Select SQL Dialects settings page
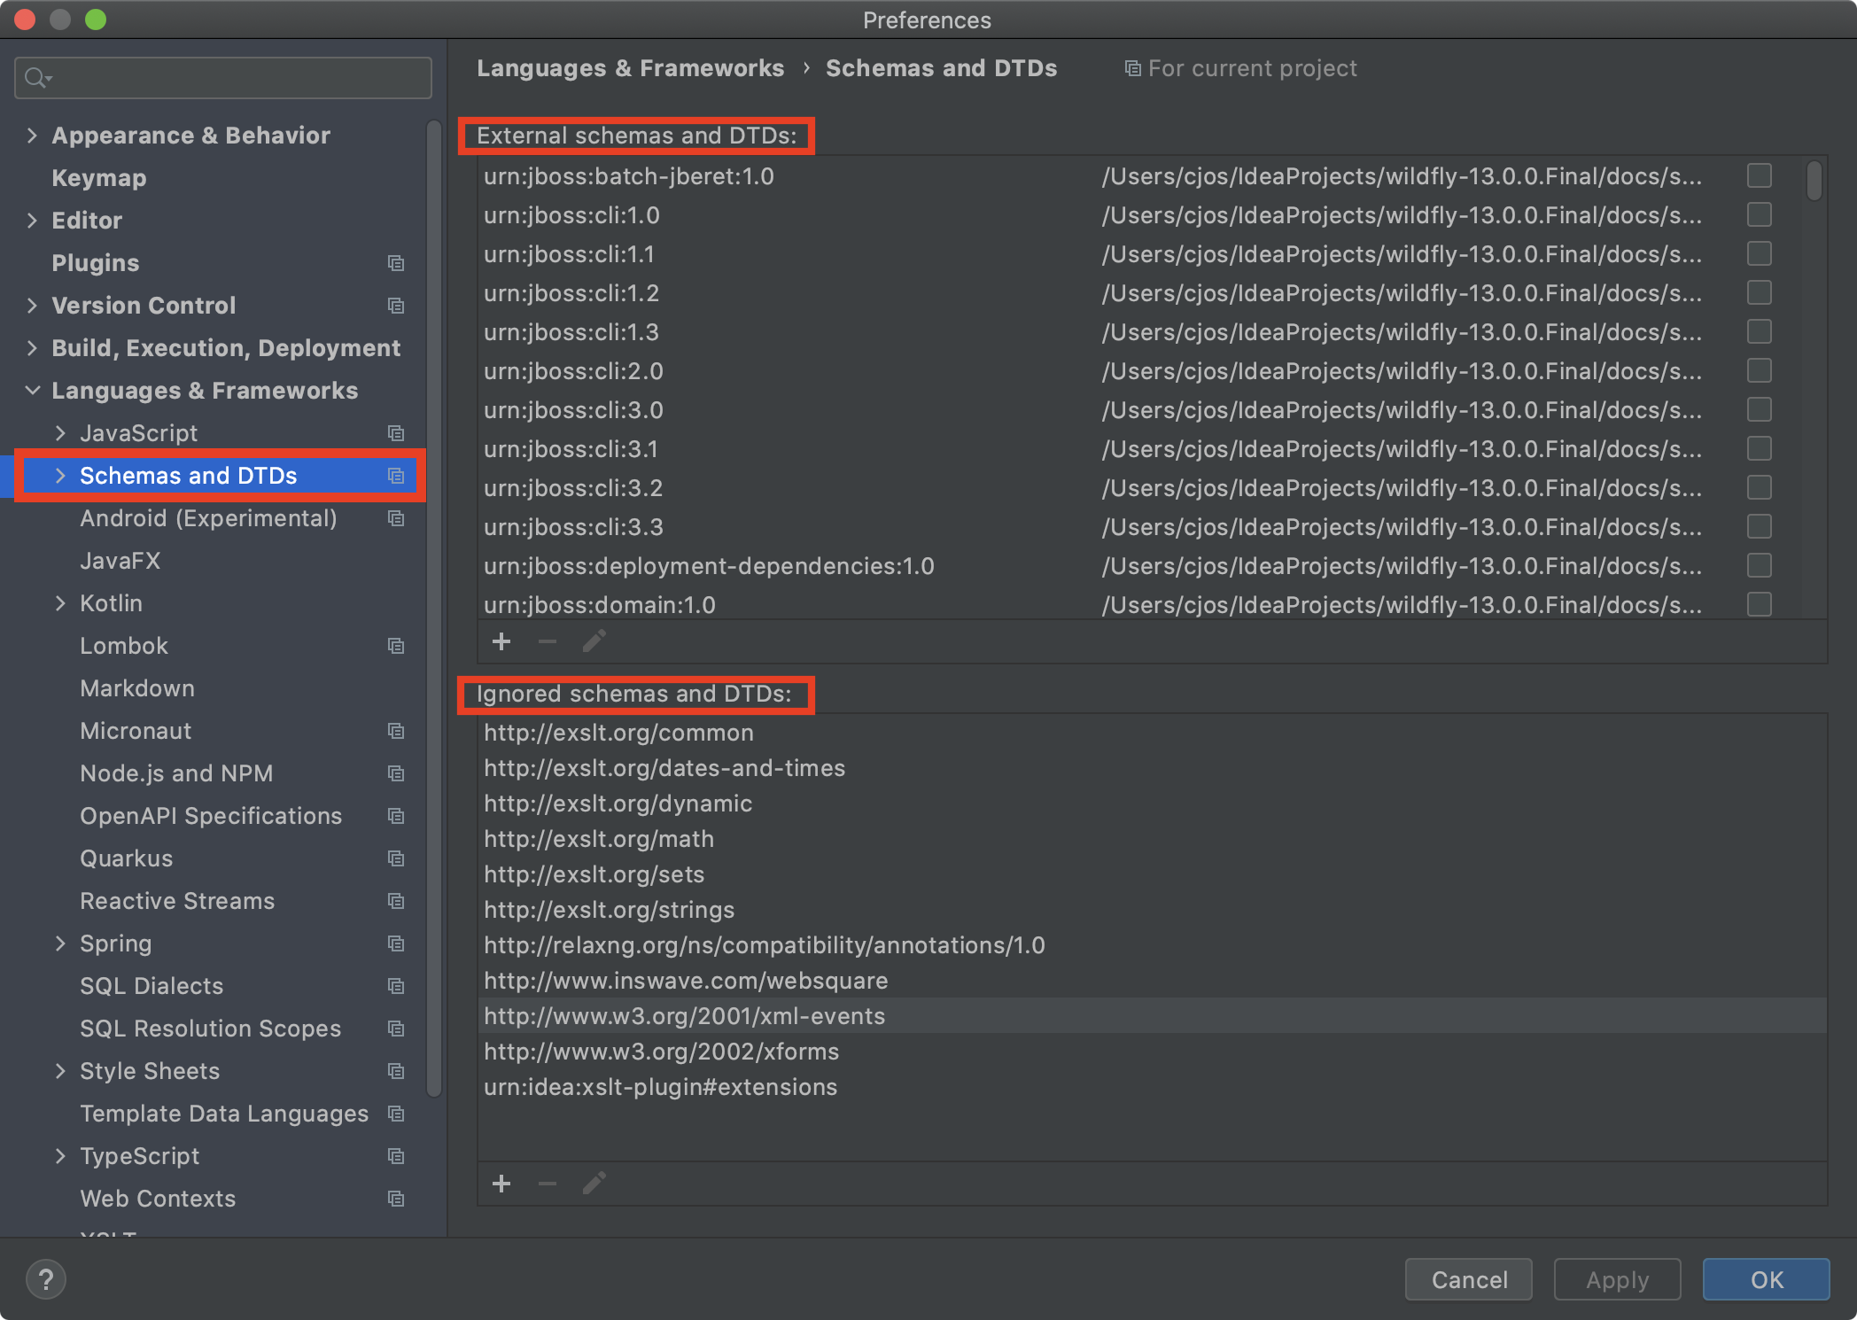Screen dimensions: 1857x1320 (152, 986)
